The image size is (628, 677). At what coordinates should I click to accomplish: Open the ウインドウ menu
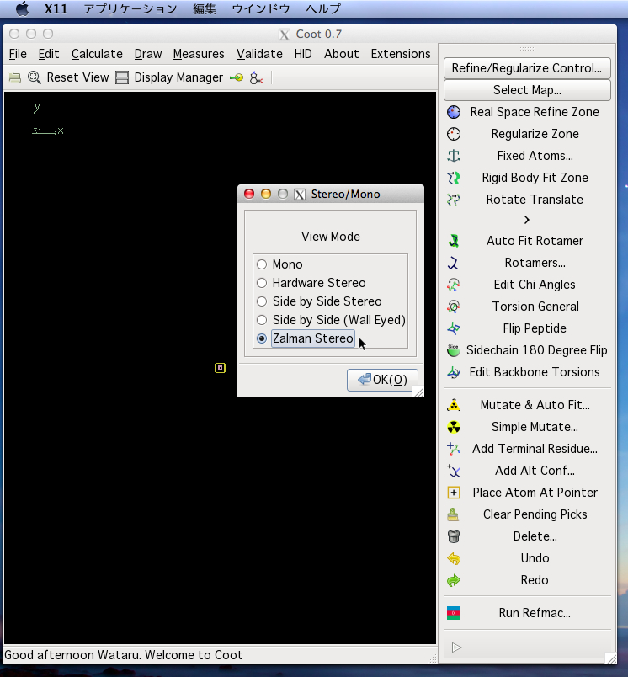(261, 8)
